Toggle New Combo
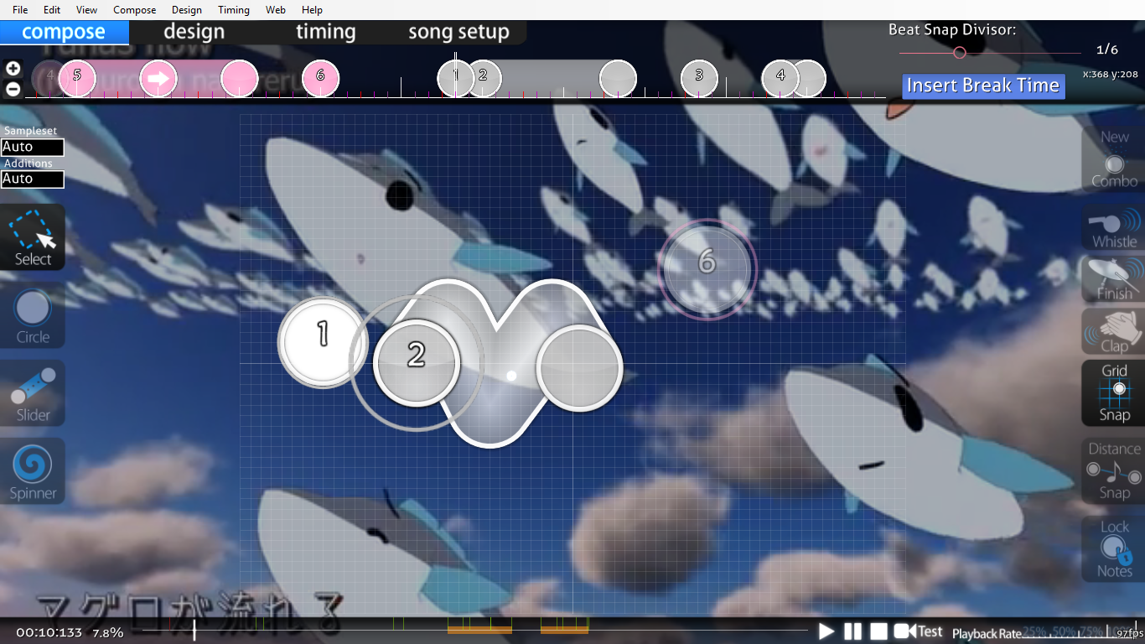 coord(1114,159)
